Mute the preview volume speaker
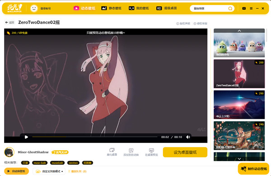This screenshot has width=271, height=176. tap(188, 137)
